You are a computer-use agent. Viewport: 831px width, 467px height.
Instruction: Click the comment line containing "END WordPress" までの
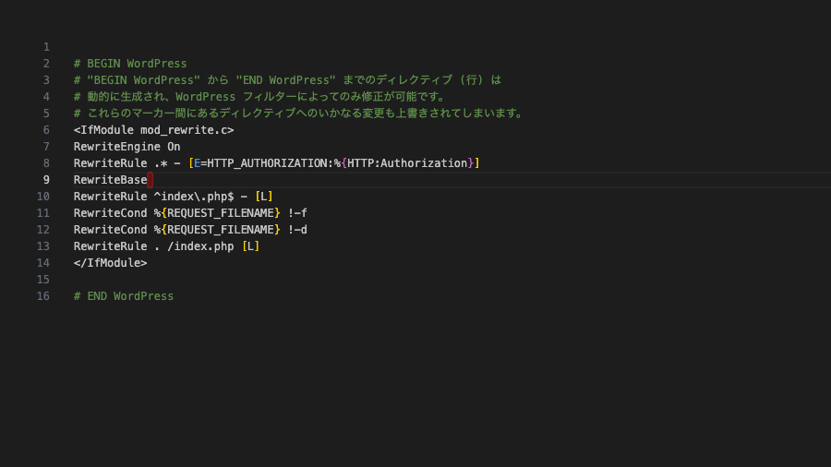point(287,80)
